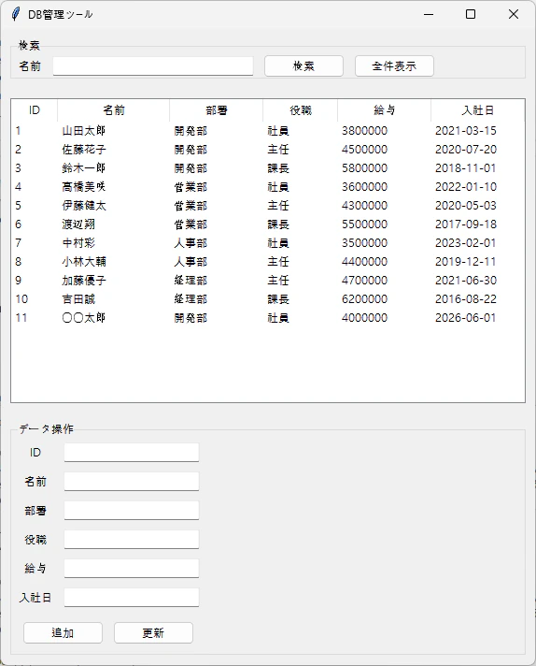The image size is (536, 666).
Task: Click the 役職 column header
Action: (301, 110)
